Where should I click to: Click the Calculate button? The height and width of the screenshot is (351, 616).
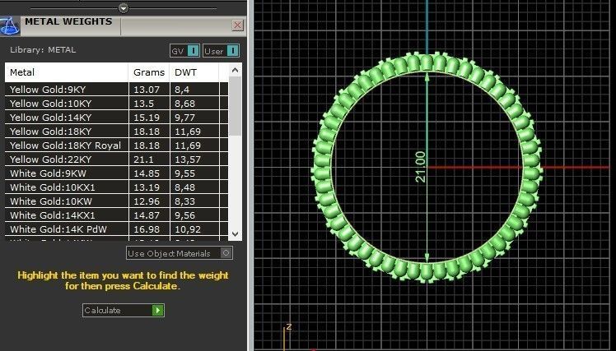[124, 310]
